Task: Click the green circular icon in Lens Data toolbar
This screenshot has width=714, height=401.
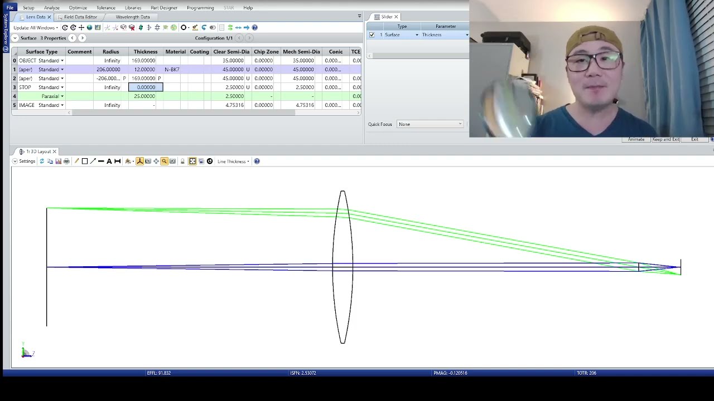Action: pos(173,27)
